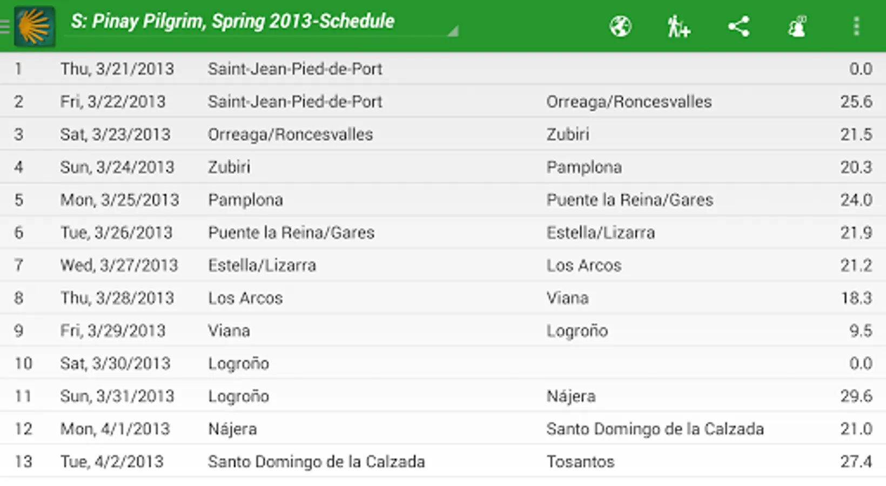Open the globe map view icon
Screen dimensions: 886x486
click(620, 26)
